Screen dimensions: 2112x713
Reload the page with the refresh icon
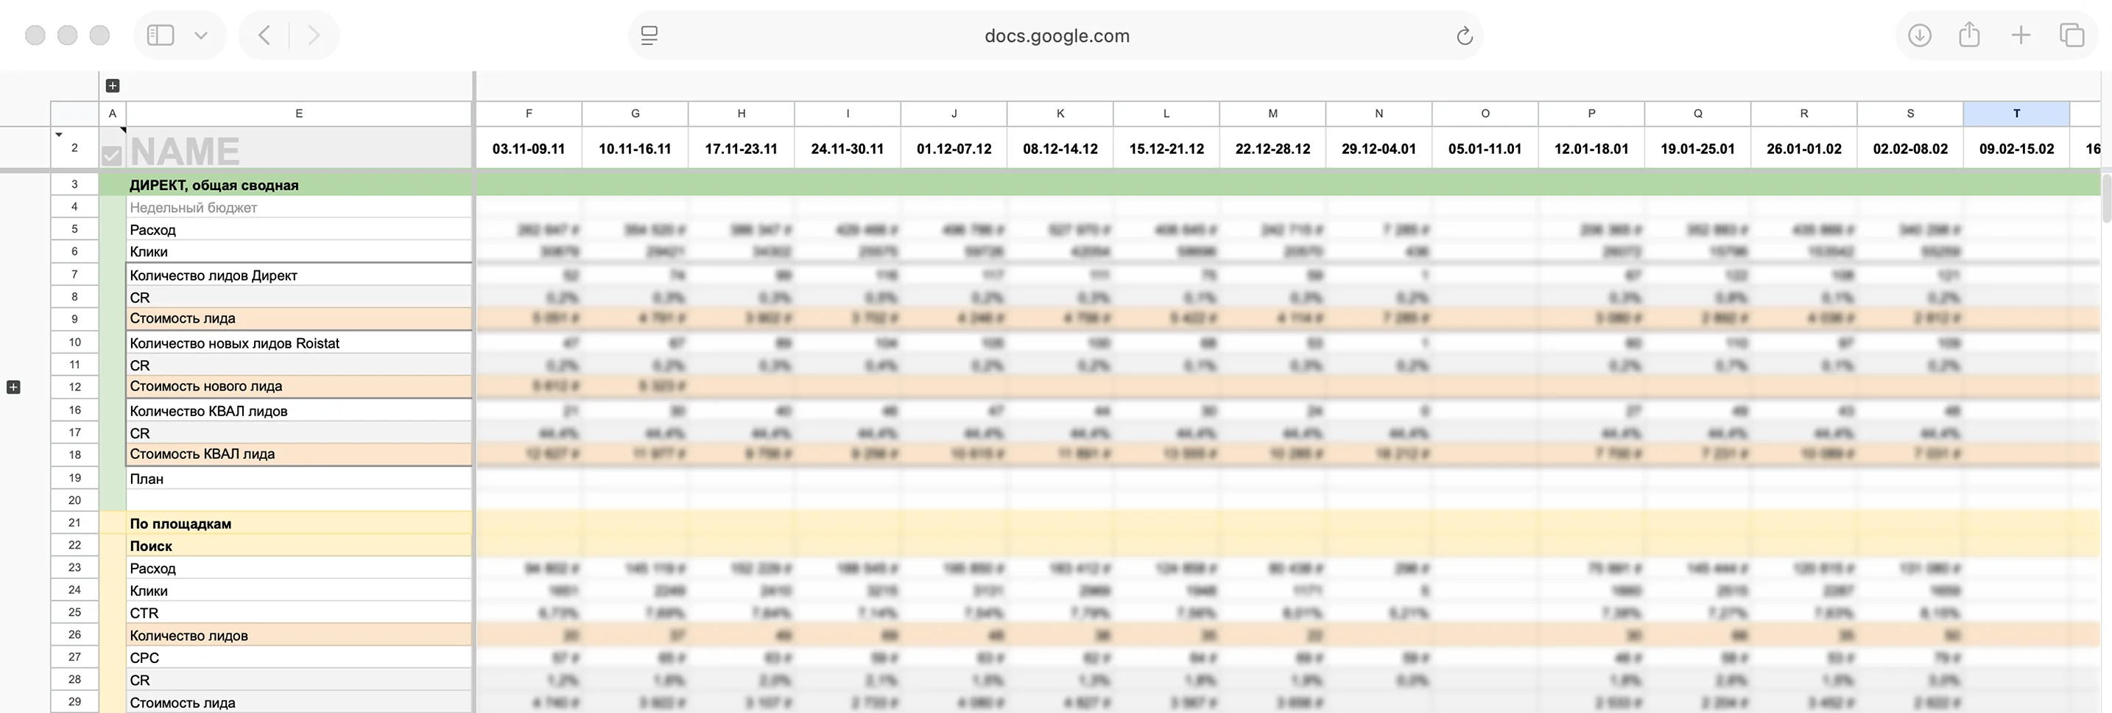[x=1464, y=36]
